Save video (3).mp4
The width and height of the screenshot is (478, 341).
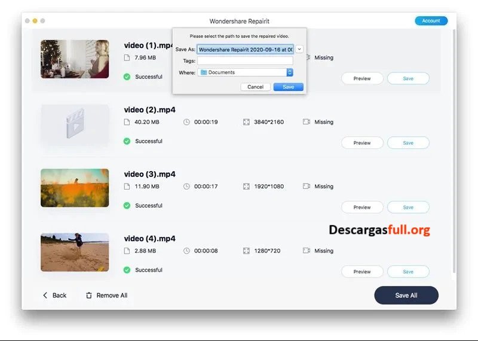click(408, 207)
